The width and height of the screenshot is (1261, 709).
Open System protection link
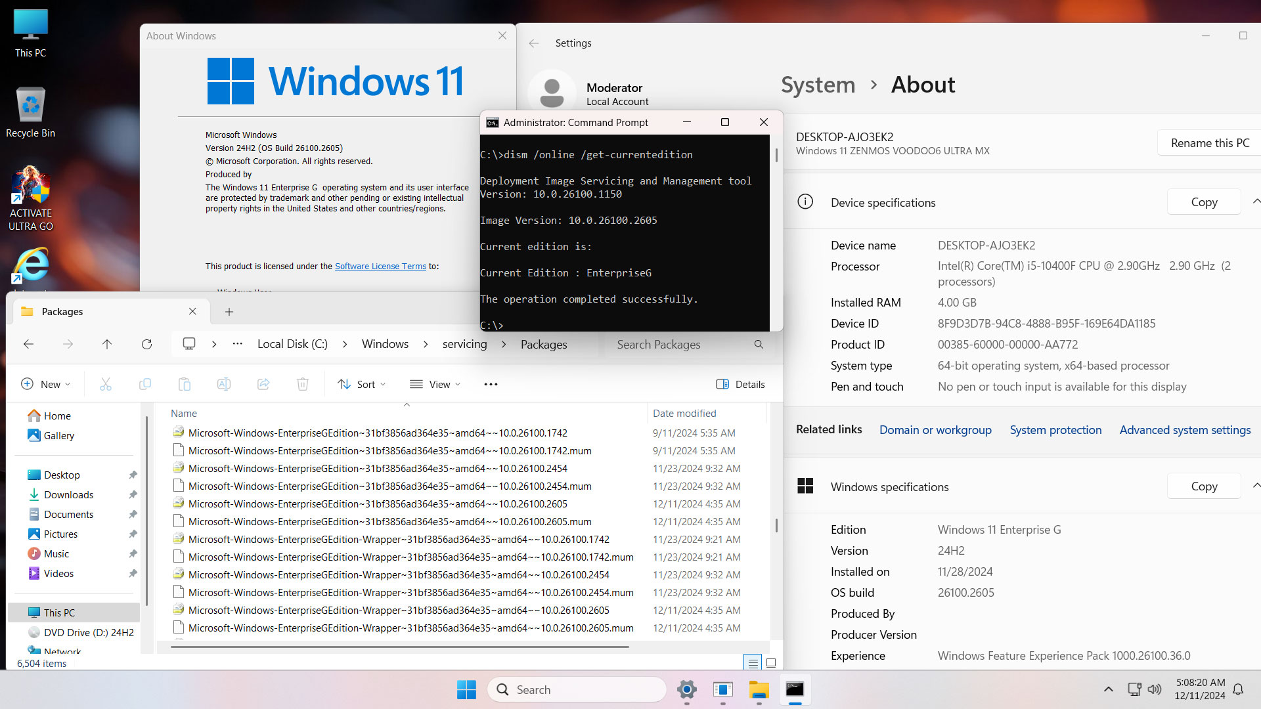click(x=1055, y=429)
